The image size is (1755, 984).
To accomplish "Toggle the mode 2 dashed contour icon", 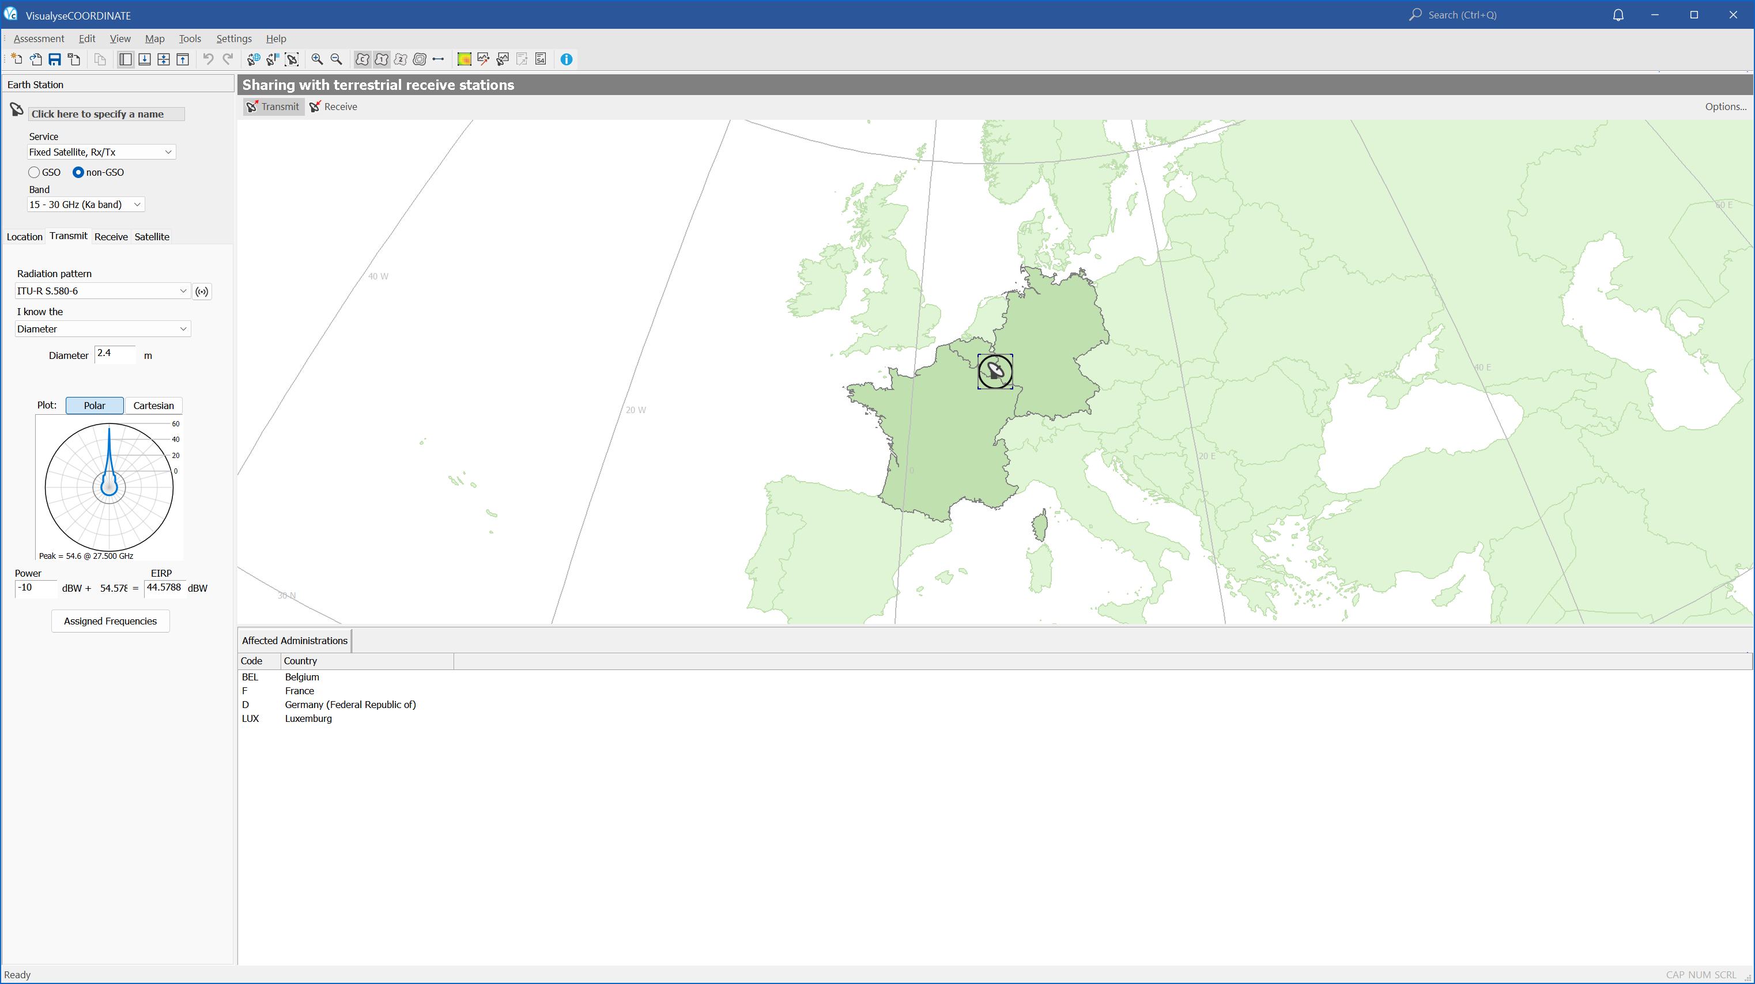I will click(401, 59).
